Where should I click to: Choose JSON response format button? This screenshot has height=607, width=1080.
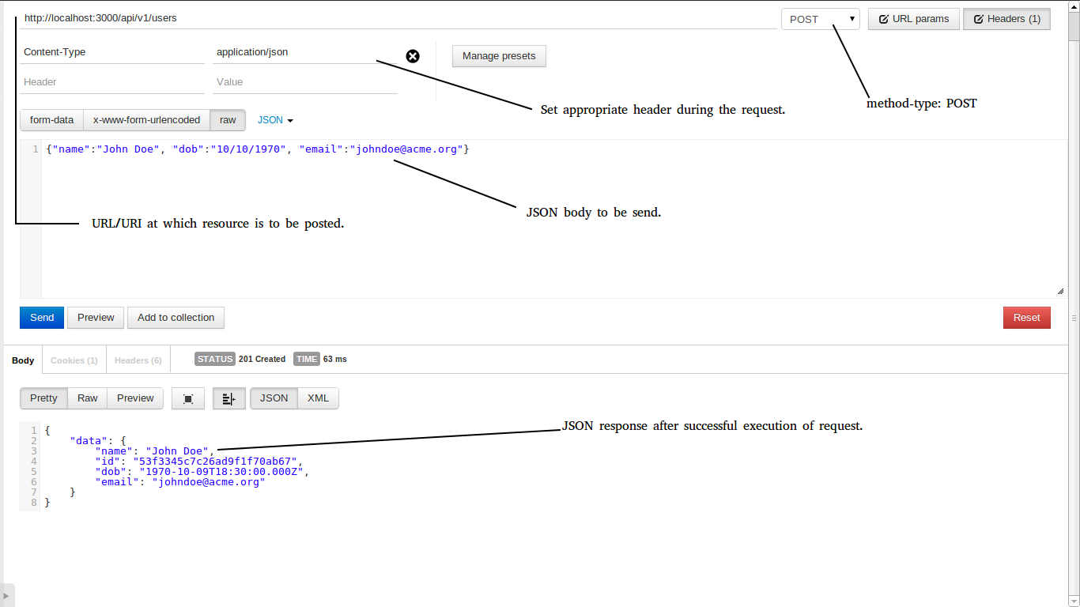pyautogui.click(x=274, y=398)
